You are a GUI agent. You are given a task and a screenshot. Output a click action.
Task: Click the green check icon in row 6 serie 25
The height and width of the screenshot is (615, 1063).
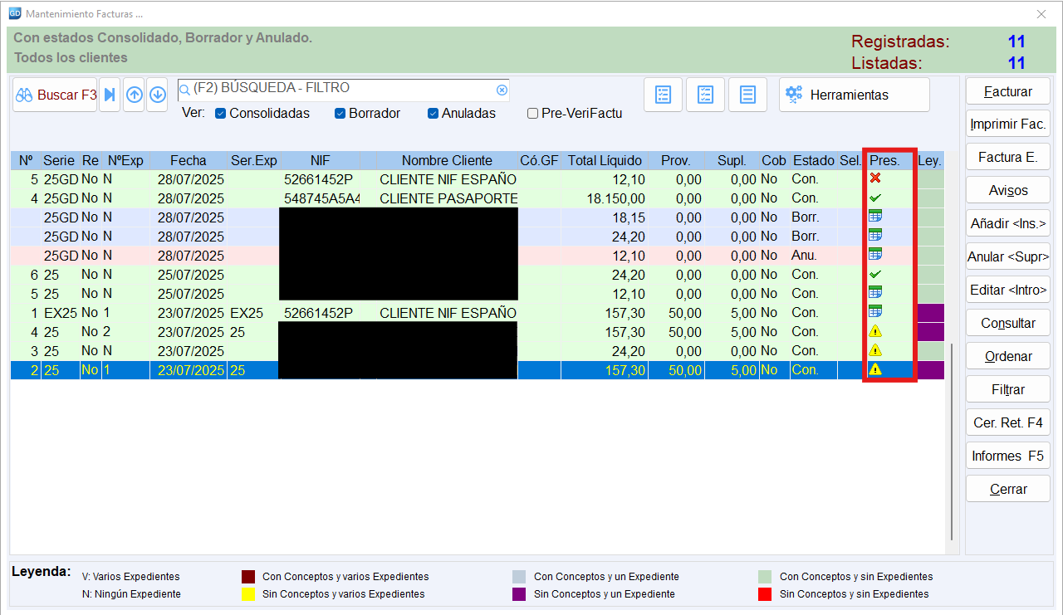tap(874, 274)
